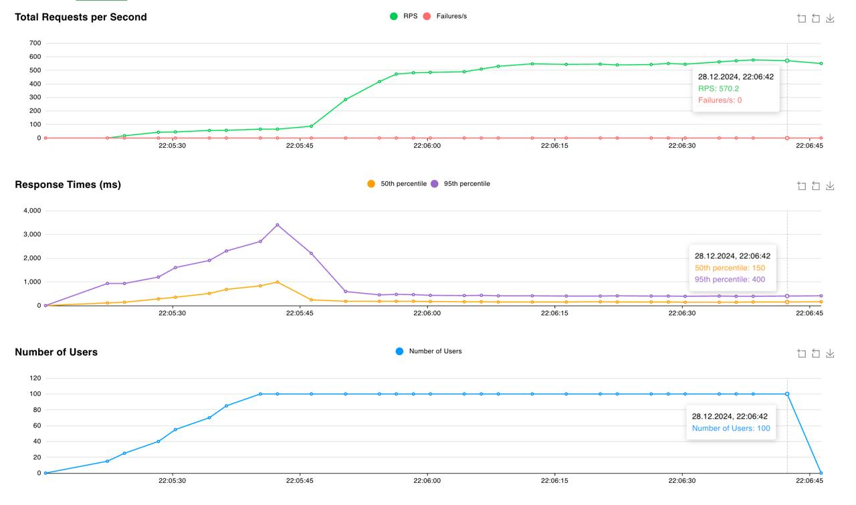This screenshot has width=856, height=505.
Task: Click 22:06:15 on the RPS chart x-axis
Action: click(x=554, y=146)
